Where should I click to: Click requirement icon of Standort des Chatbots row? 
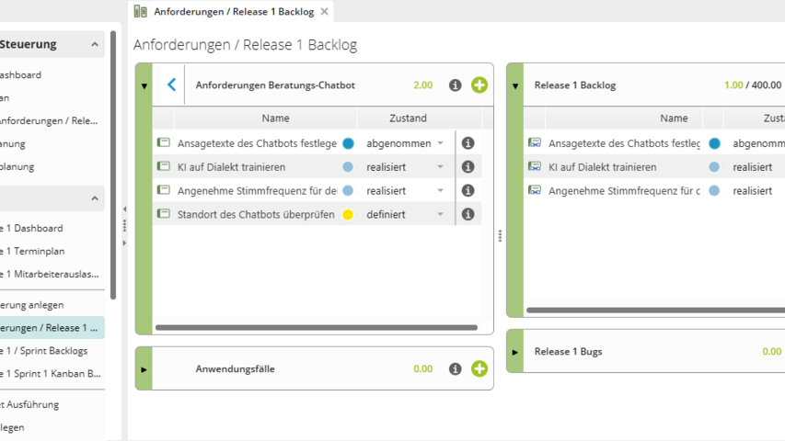tap(164, 213)
